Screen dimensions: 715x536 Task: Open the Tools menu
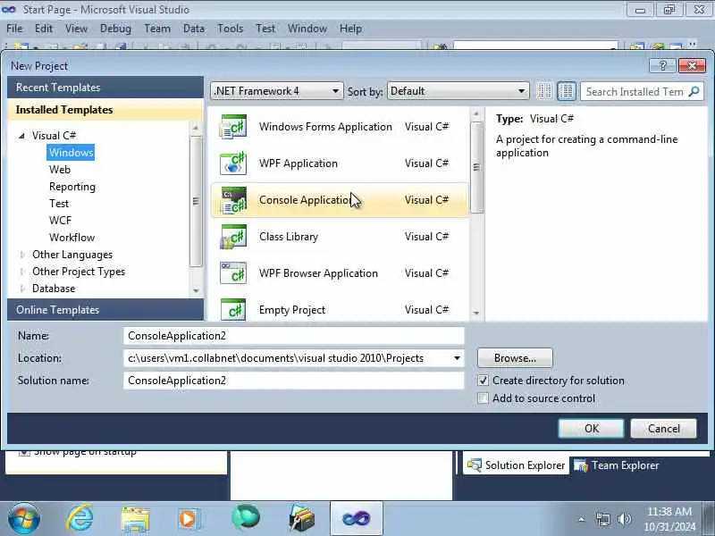point(230,29)
